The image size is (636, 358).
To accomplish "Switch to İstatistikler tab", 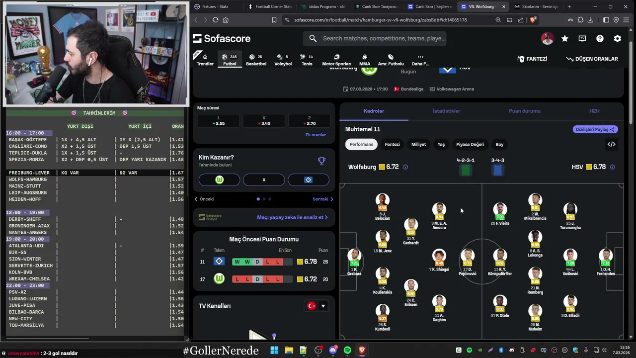I will 446,111.
